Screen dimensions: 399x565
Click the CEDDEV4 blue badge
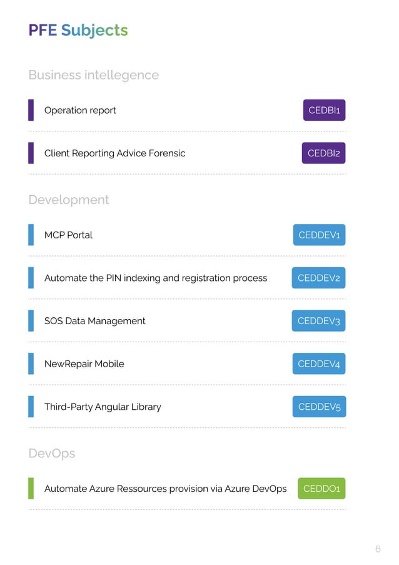[x=319, y=364]
